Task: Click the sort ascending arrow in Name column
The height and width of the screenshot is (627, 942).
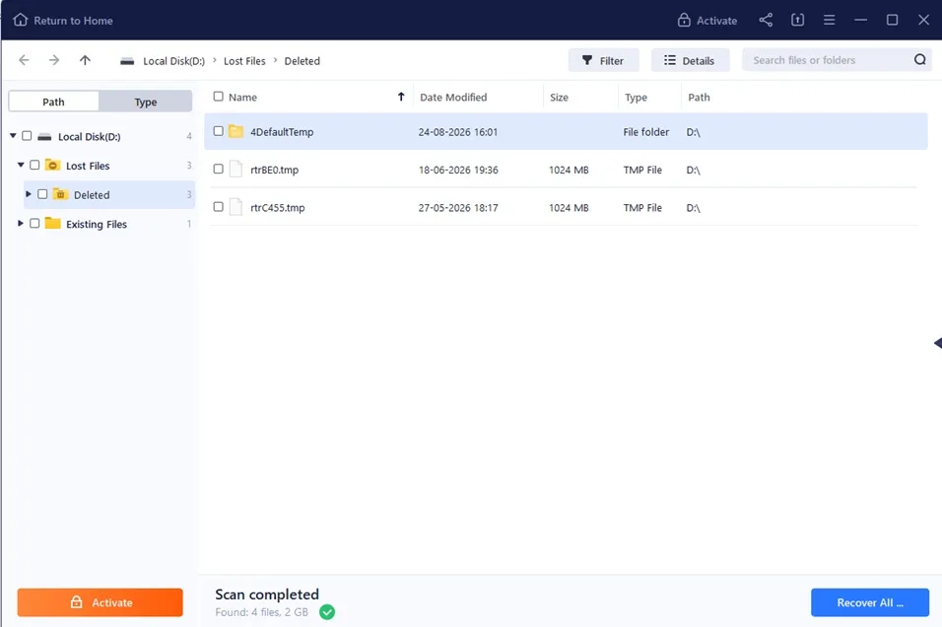Action: pyautogui.click(x=401, y=97)
